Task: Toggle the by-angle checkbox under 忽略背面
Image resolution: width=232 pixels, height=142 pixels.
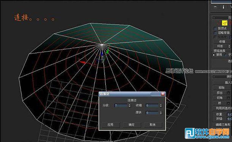Action: tap(215, 37)
